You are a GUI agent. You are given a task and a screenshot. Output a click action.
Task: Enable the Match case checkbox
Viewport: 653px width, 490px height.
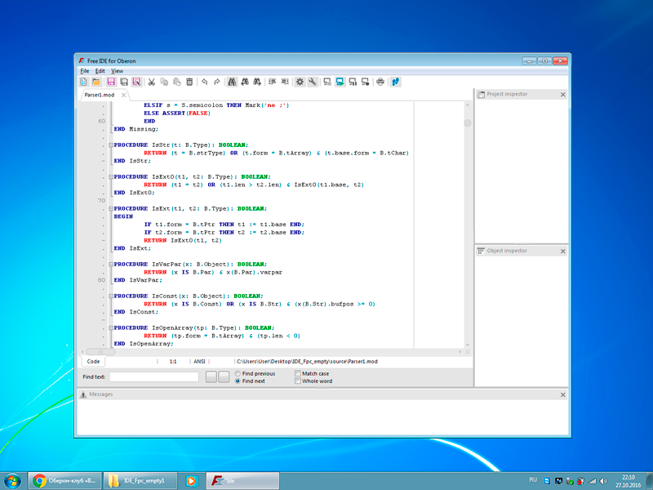298,373
